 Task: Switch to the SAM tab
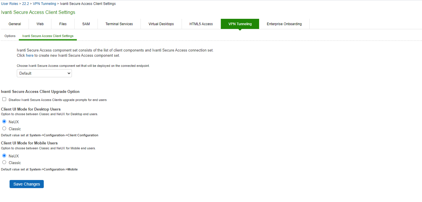tap(86, 24)
